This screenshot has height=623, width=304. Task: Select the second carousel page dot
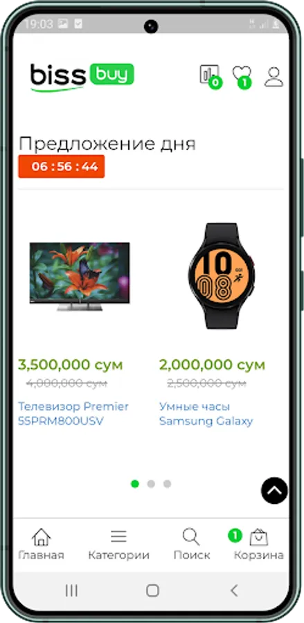(x=151, y=484)
